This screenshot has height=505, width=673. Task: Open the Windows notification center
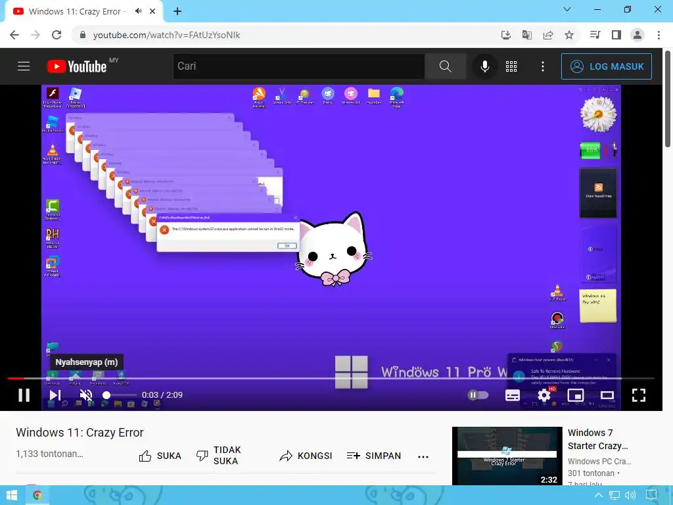coord(651,495)
